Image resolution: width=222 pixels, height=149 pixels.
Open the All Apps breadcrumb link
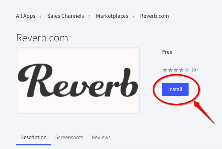point(25,16)
